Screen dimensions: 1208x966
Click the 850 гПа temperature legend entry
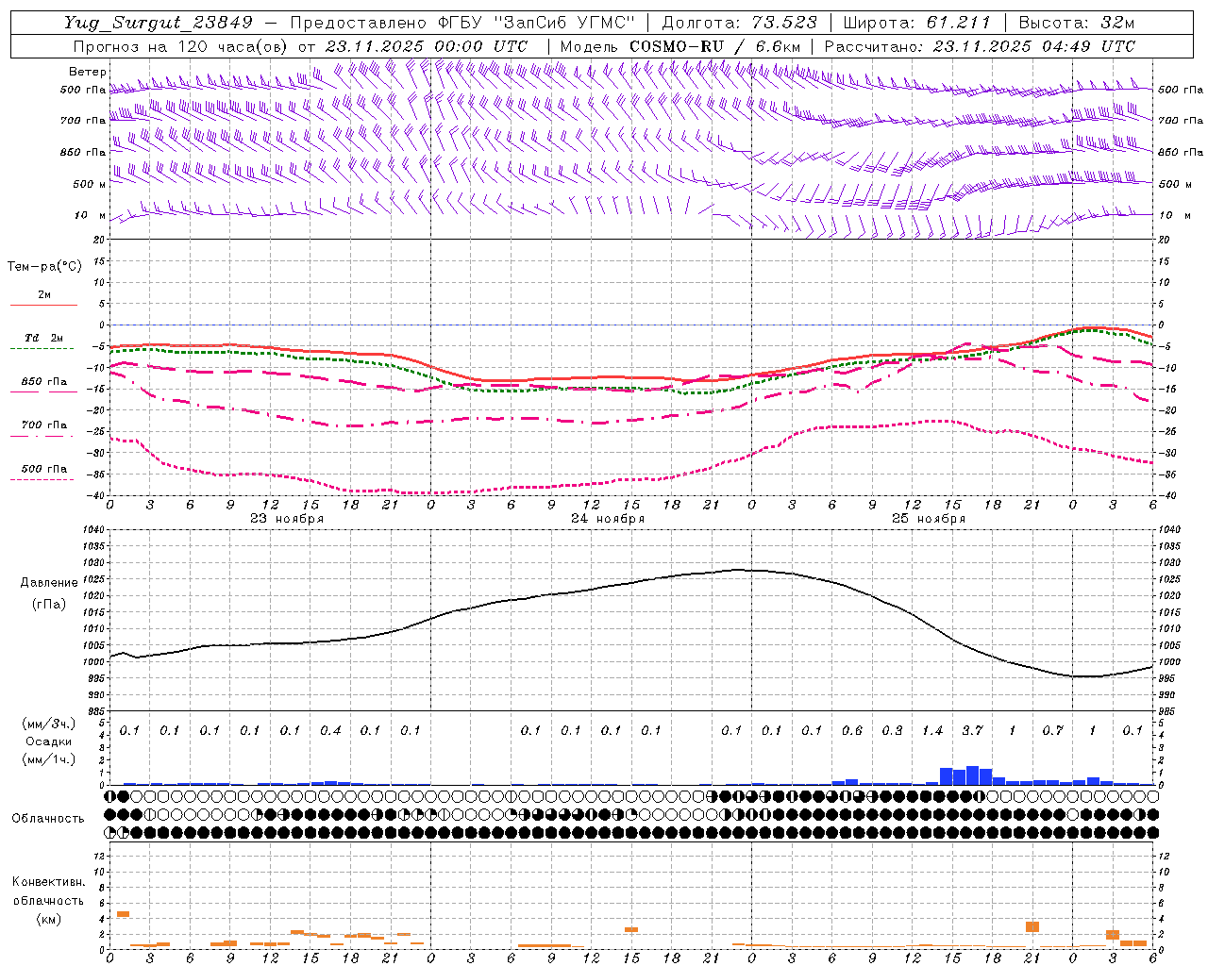[43, 382]
